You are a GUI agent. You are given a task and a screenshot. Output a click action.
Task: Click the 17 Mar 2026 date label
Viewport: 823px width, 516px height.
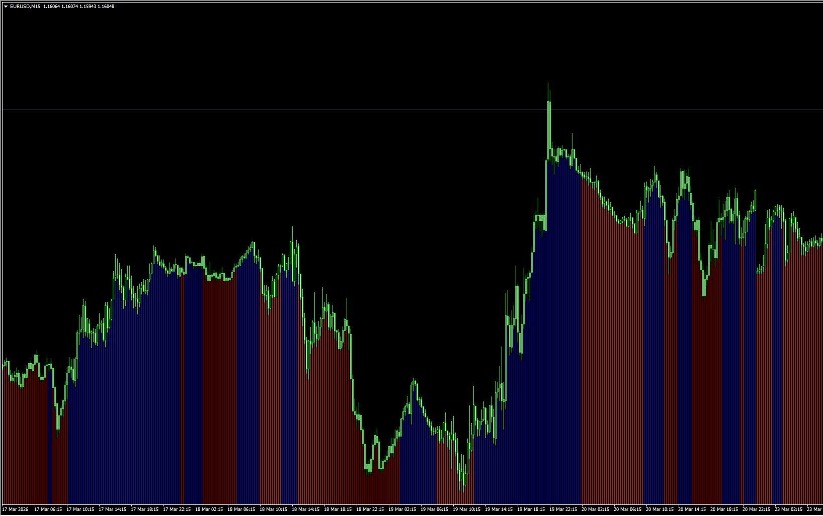point(16,509)
